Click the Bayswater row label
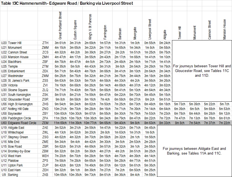Viewport: 232px width, 177px height. (15, 114)
